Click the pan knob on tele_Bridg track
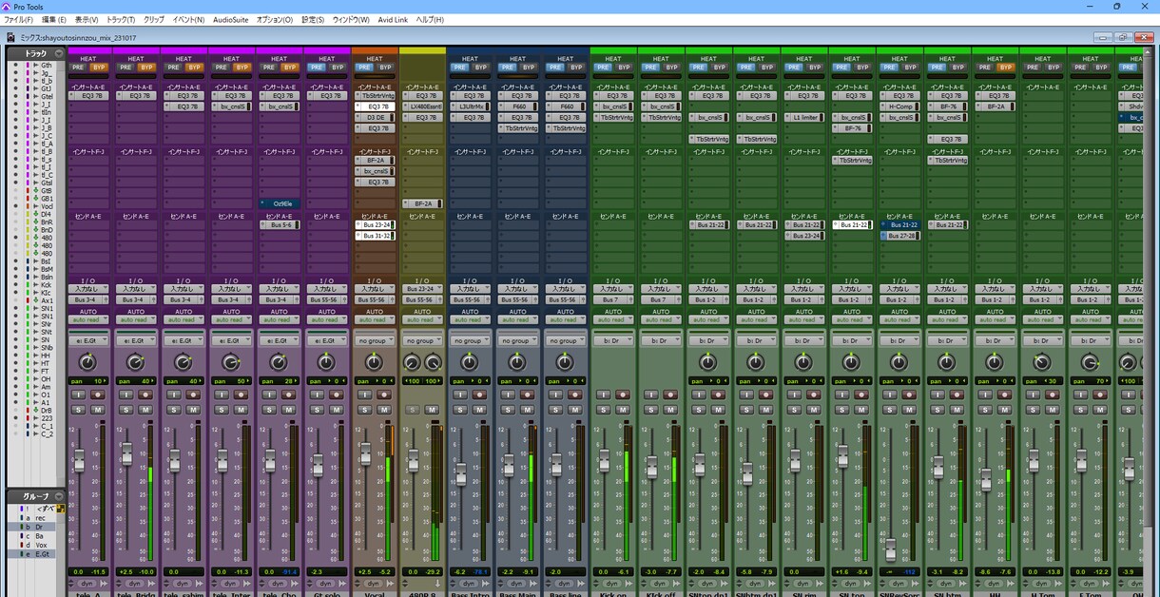Screen dimensions: 1160x597 click(x=136, y=362)
